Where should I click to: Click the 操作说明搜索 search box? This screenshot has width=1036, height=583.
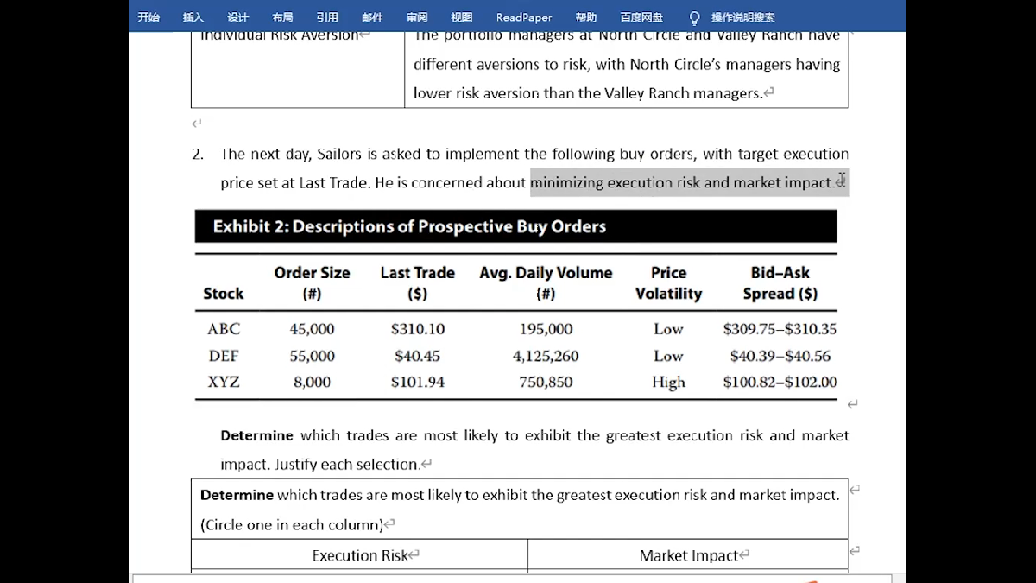point(742,17)
